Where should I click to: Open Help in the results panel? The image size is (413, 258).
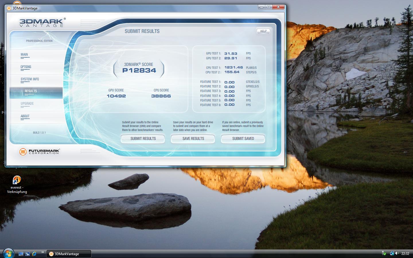coord(263,31)
